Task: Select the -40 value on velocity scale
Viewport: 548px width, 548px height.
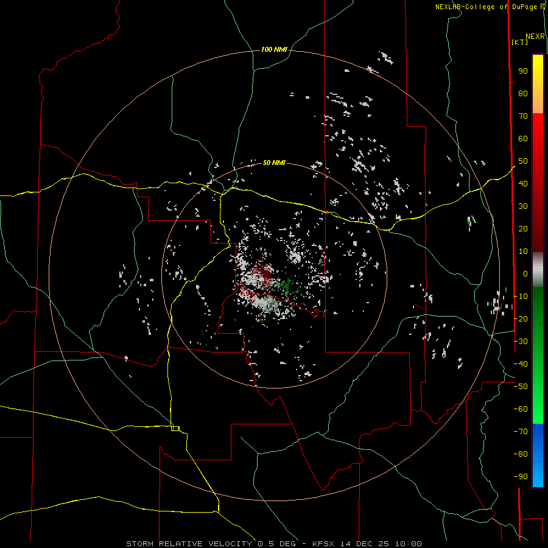Action: click(521, 364)
